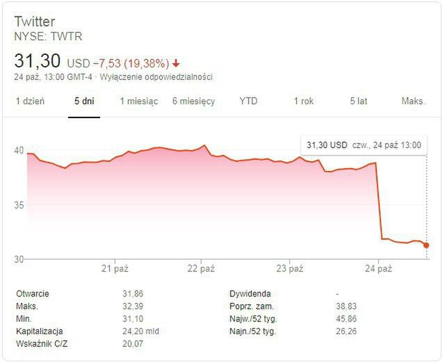The height and width of the screenshot is (362, 443).
Task: Switch chart to "1 rok" range
Action: 304,101
